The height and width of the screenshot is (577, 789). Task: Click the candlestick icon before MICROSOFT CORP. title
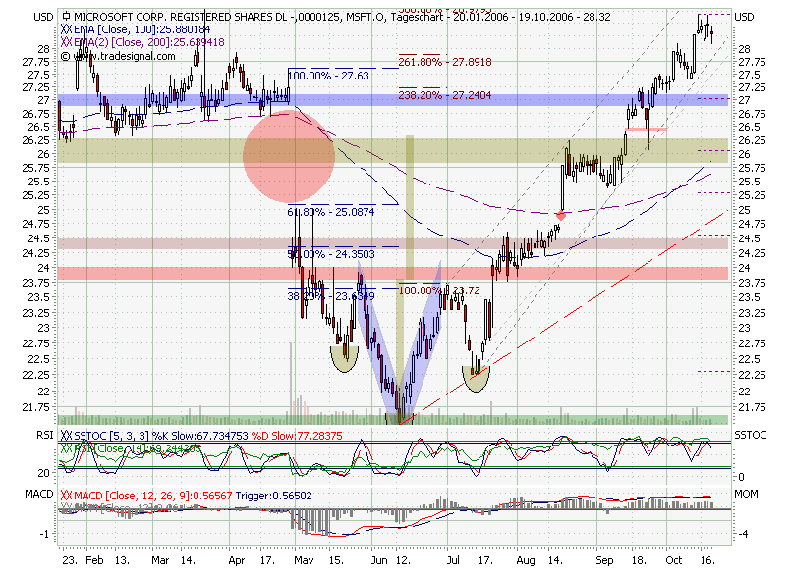66,17
